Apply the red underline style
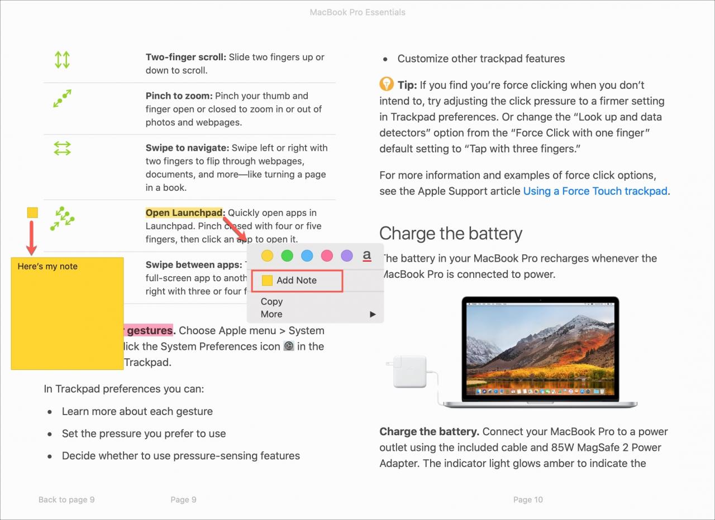 (x=367, y=256)
